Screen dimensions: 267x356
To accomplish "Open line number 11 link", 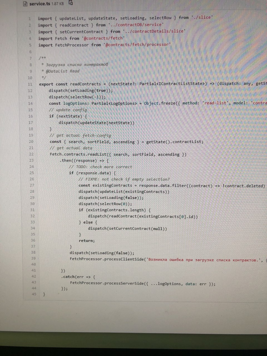I will 30,84.
